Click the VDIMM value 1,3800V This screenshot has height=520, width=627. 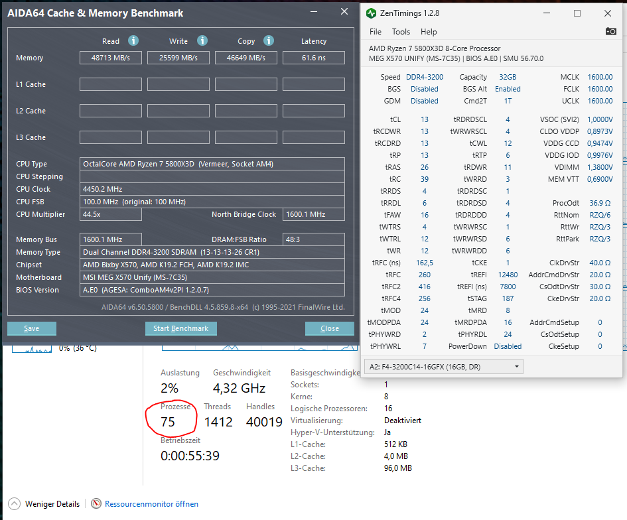(x=600, y=167)
